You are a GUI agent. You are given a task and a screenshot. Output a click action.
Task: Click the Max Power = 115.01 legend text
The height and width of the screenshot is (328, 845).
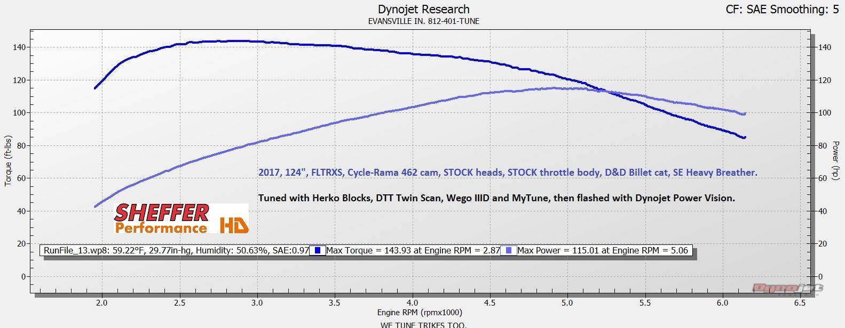point(603,250)
